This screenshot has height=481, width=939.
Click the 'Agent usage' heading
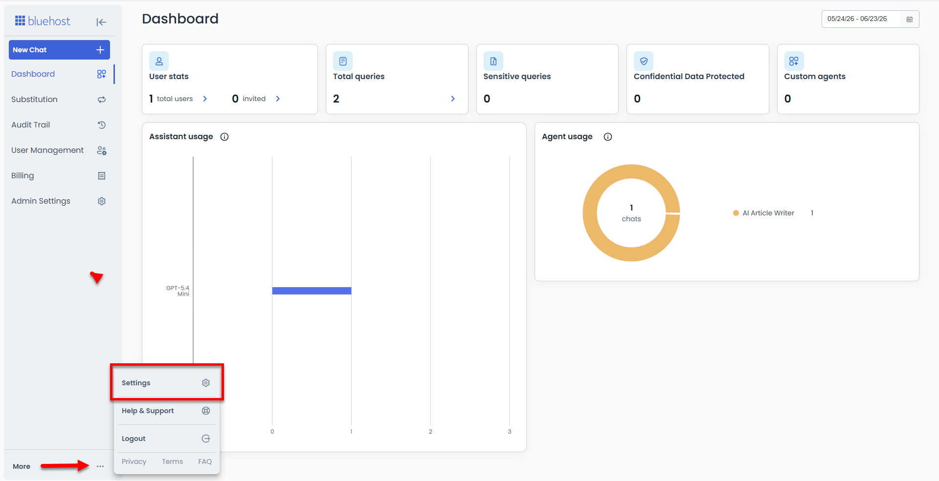pyautogui.click(x=567, y=137)
